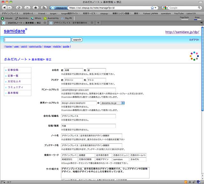Viewport: 204px width, 184px height.
Task: Click the Valuate toolbar icon
Action: (7, 18)
